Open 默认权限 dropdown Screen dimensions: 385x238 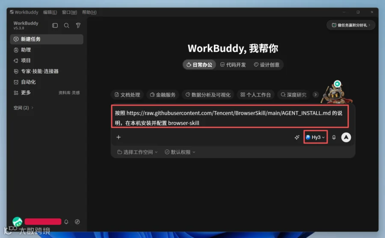180,152
